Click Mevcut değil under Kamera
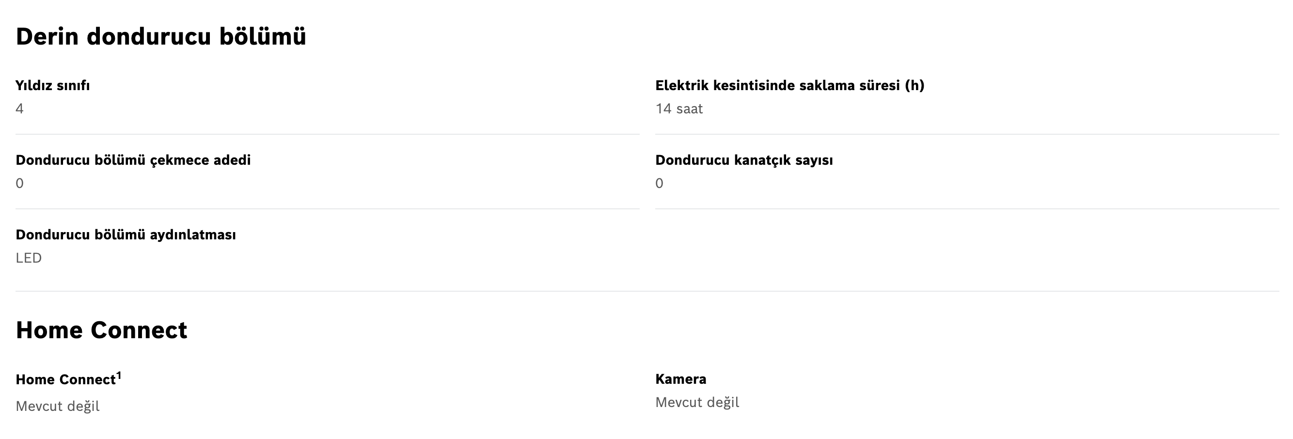This screenshot has width=1293, height=439. 697,403
